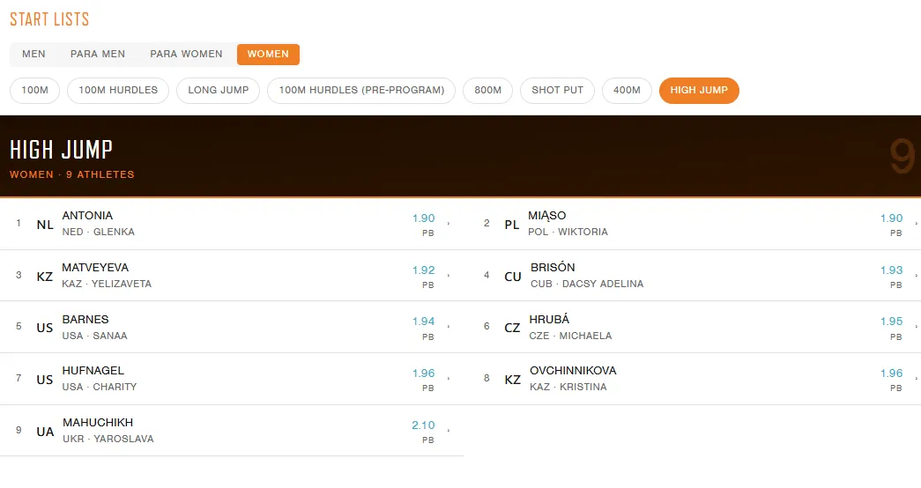Expand BRISÓN row chevron

(x=916, y=275)
